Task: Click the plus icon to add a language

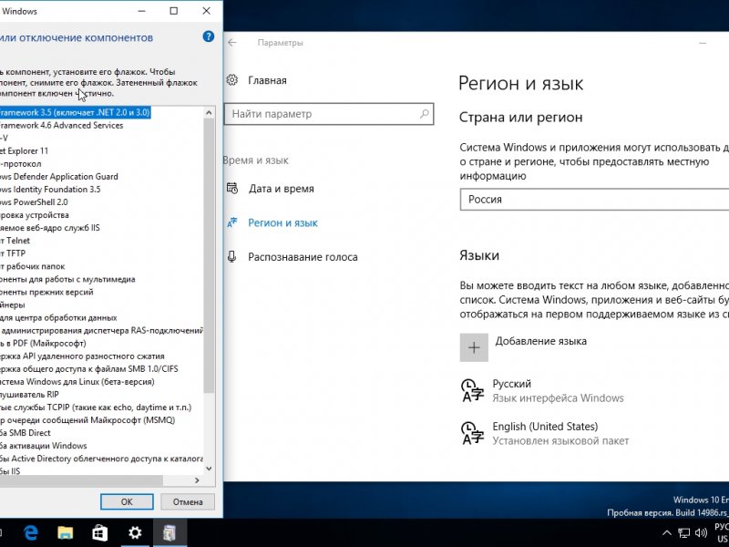Action: 474,347
